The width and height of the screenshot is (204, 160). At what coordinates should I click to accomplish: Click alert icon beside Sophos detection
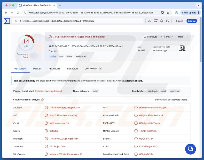[136, 139]
